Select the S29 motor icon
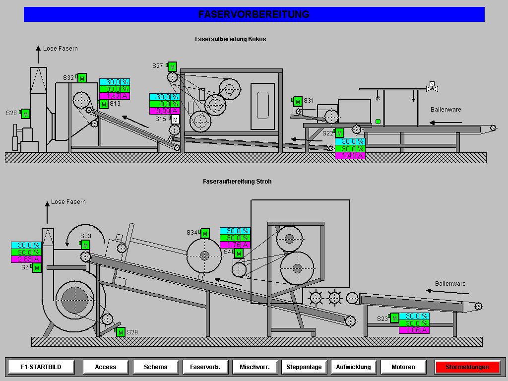 (x=121, y=332)
